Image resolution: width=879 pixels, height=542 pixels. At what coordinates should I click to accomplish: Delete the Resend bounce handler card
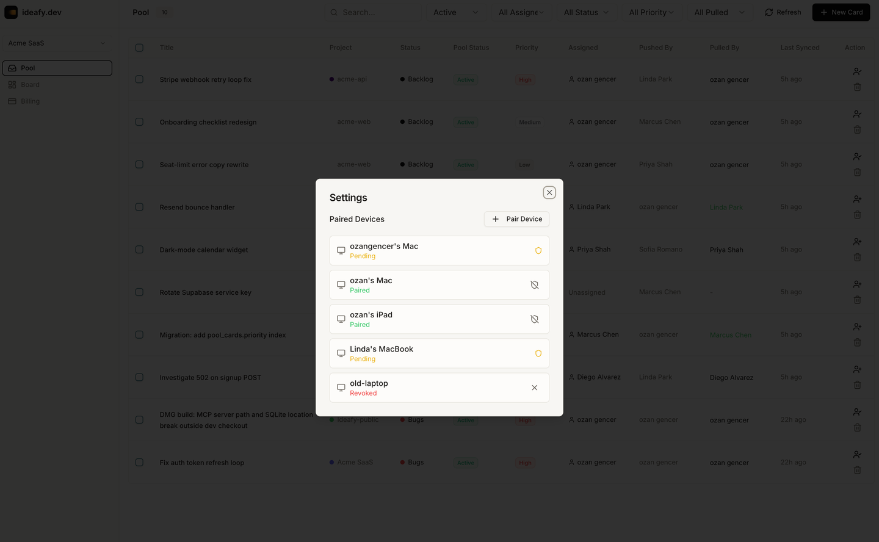tap(857, 215)
